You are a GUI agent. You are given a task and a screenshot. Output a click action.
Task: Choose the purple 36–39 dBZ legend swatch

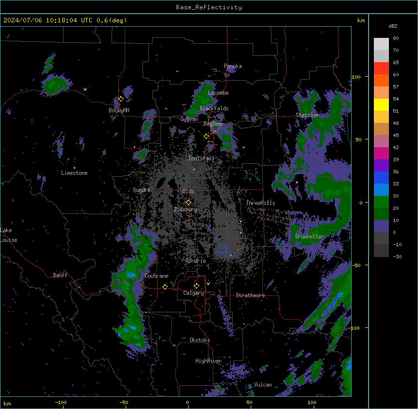pyautogui.click(x=381, y=166)
